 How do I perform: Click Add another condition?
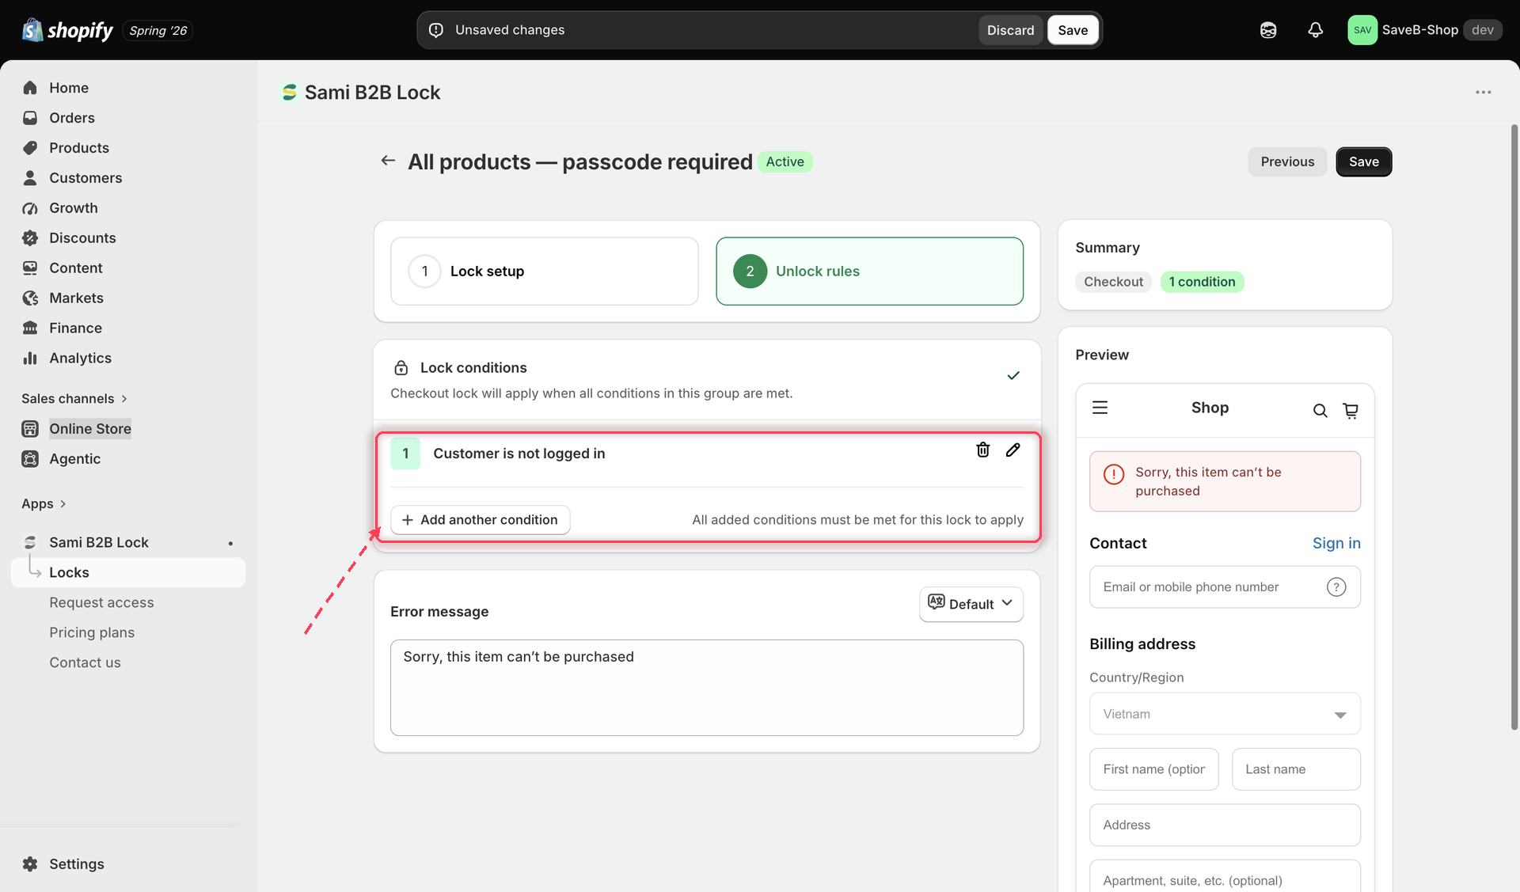tap(481, 520)
